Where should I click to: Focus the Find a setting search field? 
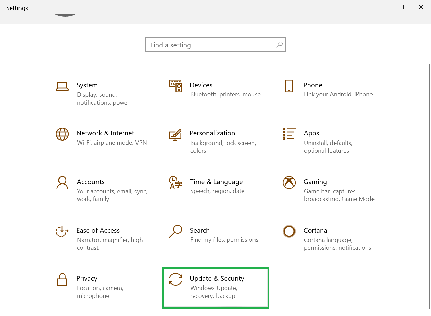click(215, 45)
